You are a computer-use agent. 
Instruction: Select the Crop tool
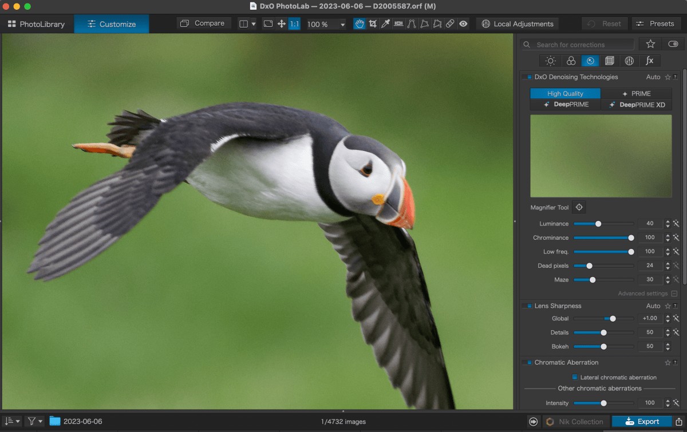tap(373, 24)
